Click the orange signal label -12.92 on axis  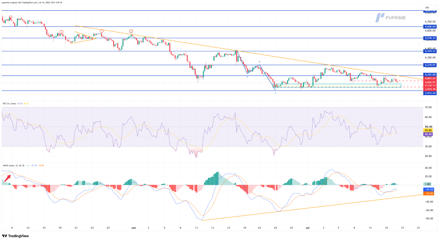pos(428,193)
